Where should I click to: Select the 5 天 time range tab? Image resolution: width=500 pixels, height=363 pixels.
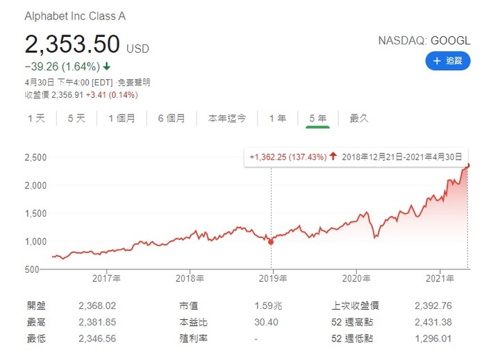pyautogui.click(x=76, y=118)
